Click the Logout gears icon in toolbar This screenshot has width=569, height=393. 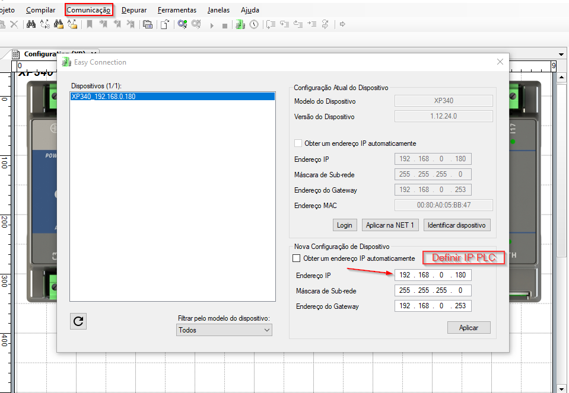[x=196, y=24]
